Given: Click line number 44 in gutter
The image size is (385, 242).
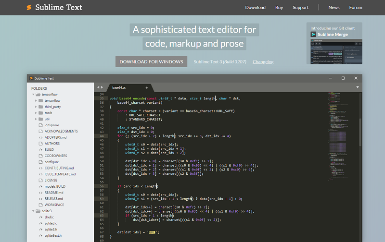Looking at the screenshot, I should pyautogui.click(x=102, y=136).
